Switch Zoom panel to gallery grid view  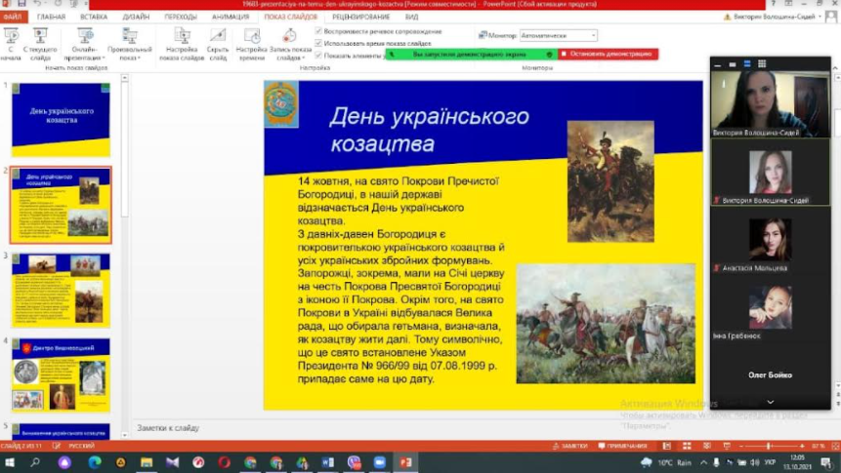click(762, 64)
